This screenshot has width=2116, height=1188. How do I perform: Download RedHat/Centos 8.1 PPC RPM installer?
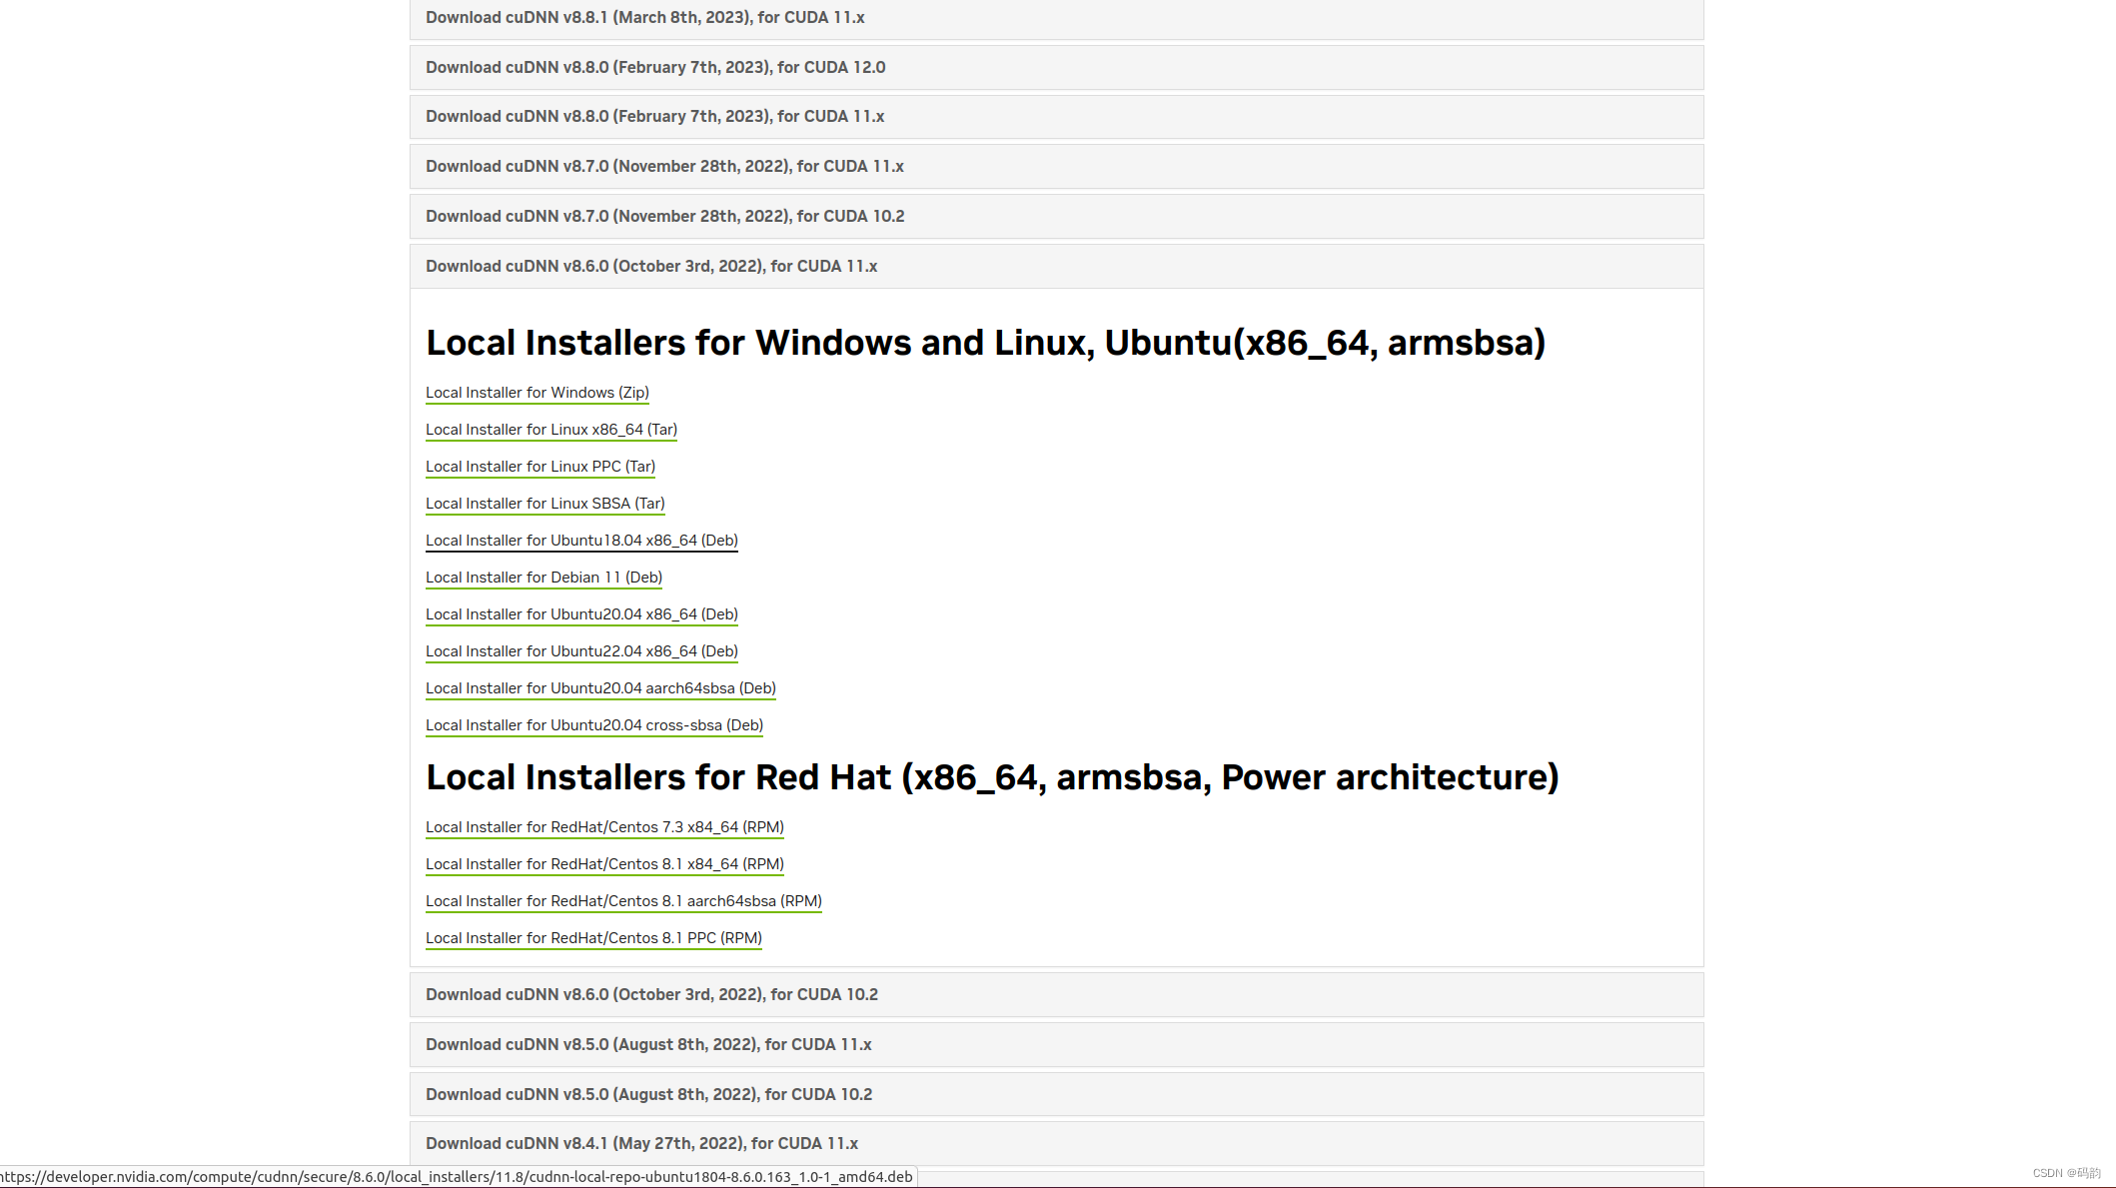[x=593, y=938]
